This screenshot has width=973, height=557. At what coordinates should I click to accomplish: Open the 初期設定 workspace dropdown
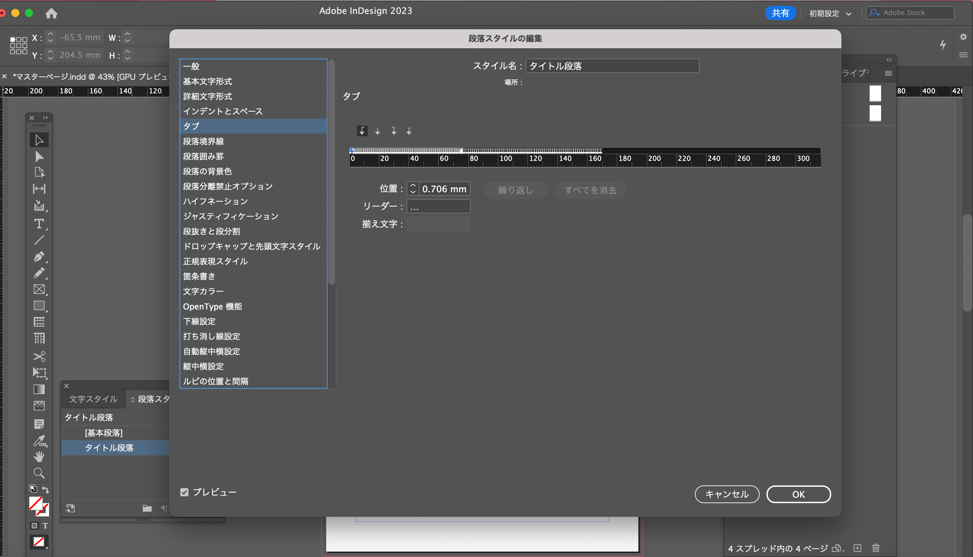pos(830,13)
